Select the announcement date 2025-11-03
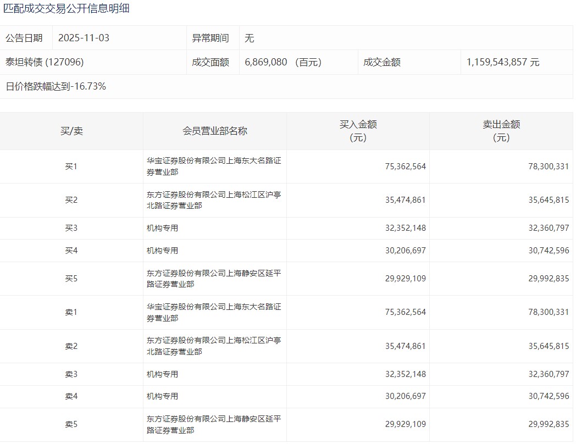The width and height of the screenshot is (576, 444). click(x=84, y=38)
